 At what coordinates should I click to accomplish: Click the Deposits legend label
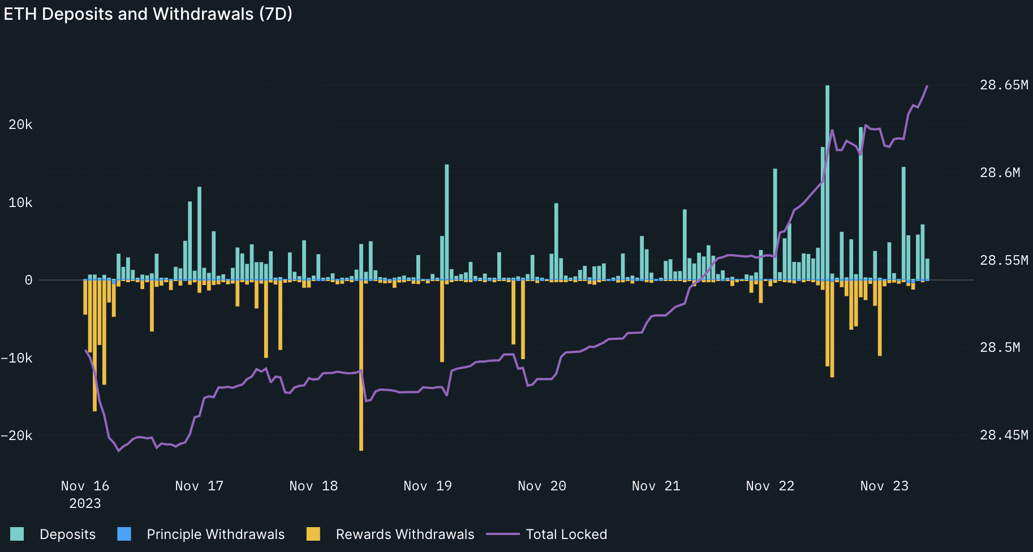coord(67,534)
